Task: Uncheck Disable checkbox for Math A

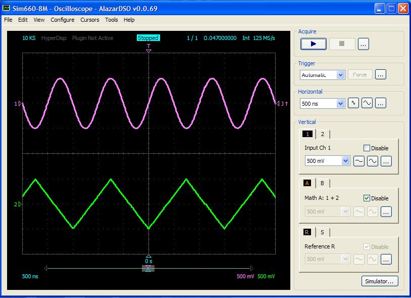Action: tap(367, 198)
